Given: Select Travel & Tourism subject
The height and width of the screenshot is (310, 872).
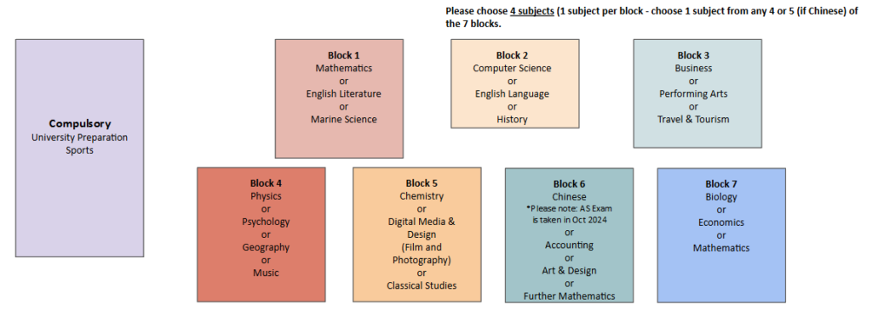Looking at the screenshot, I should pyautogui.click(x=693, y=119).
